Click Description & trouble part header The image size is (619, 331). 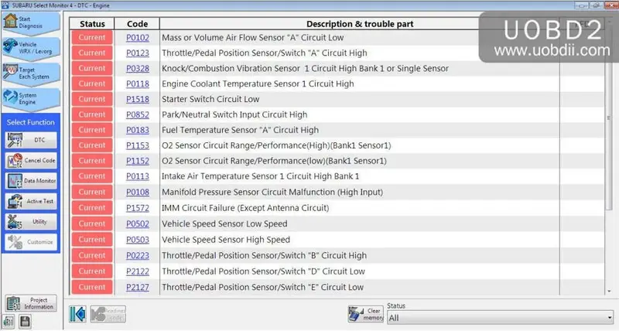[x=360, y=24]
